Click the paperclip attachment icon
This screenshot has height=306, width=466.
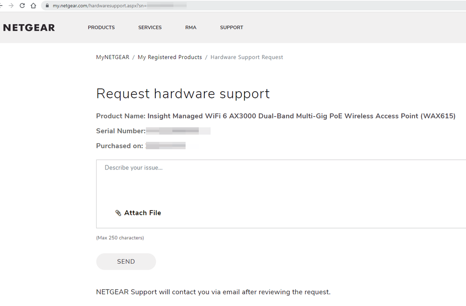(118, 213)
